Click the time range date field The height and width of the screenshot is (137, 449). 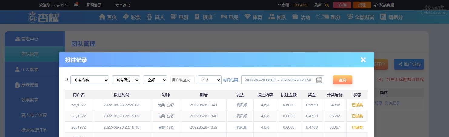[283, 80]
